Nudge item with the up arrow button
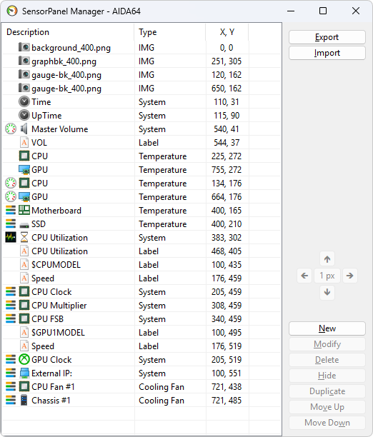 pyautogui.click(x=327, y=259)
